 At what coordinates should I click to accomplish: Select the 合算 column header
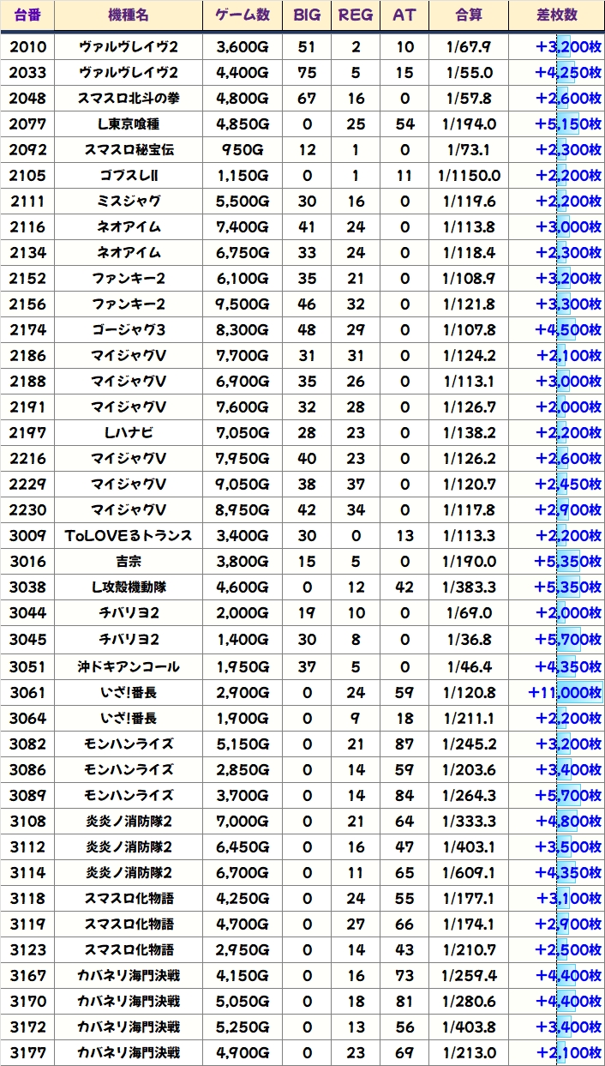[x=470, y=15]
